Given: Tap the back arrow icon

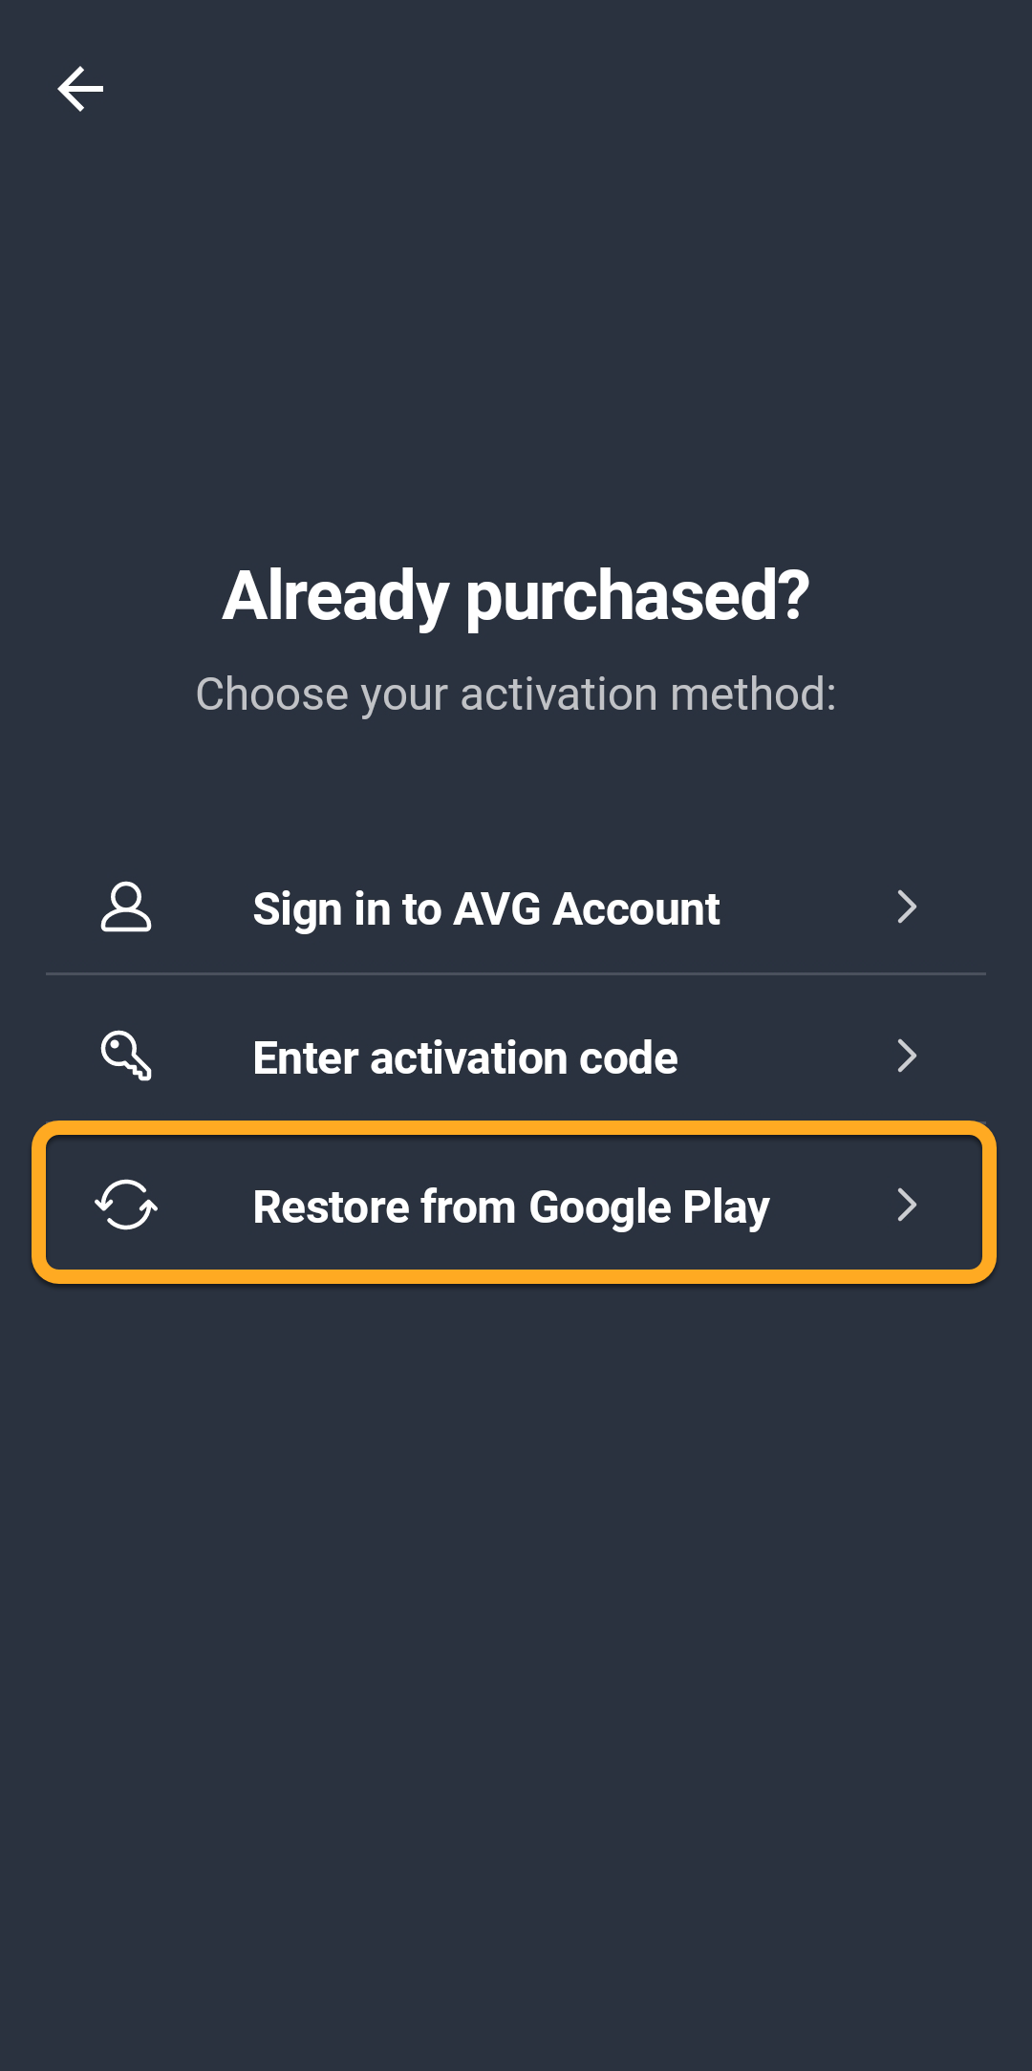Looking at the screenshot, I should (80, 89).
